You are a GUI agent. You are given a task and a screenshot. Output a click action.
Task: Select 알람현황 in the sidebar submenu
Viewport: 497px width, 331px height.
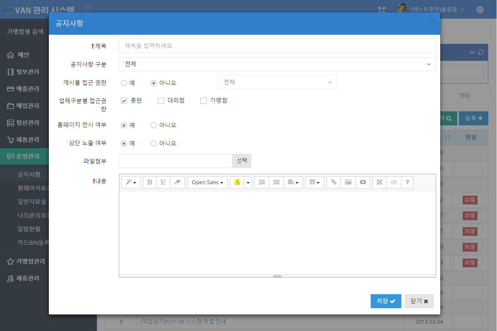29,229
